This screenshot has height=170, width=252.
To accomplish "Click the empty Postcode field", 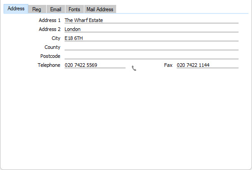I will pyautogui.click(x=152, y=56).
